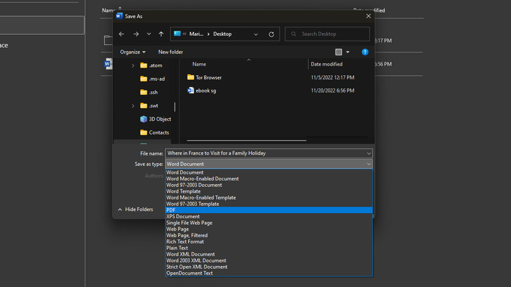Select Plain Text file type
This screenshot has width=511, height=287.
tap(177, 248)
